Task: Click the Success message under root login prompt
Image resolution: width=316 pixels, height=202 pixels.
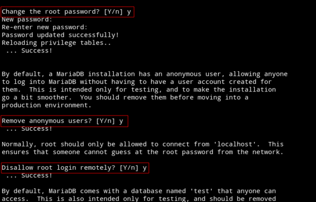Action: point(29,176)
